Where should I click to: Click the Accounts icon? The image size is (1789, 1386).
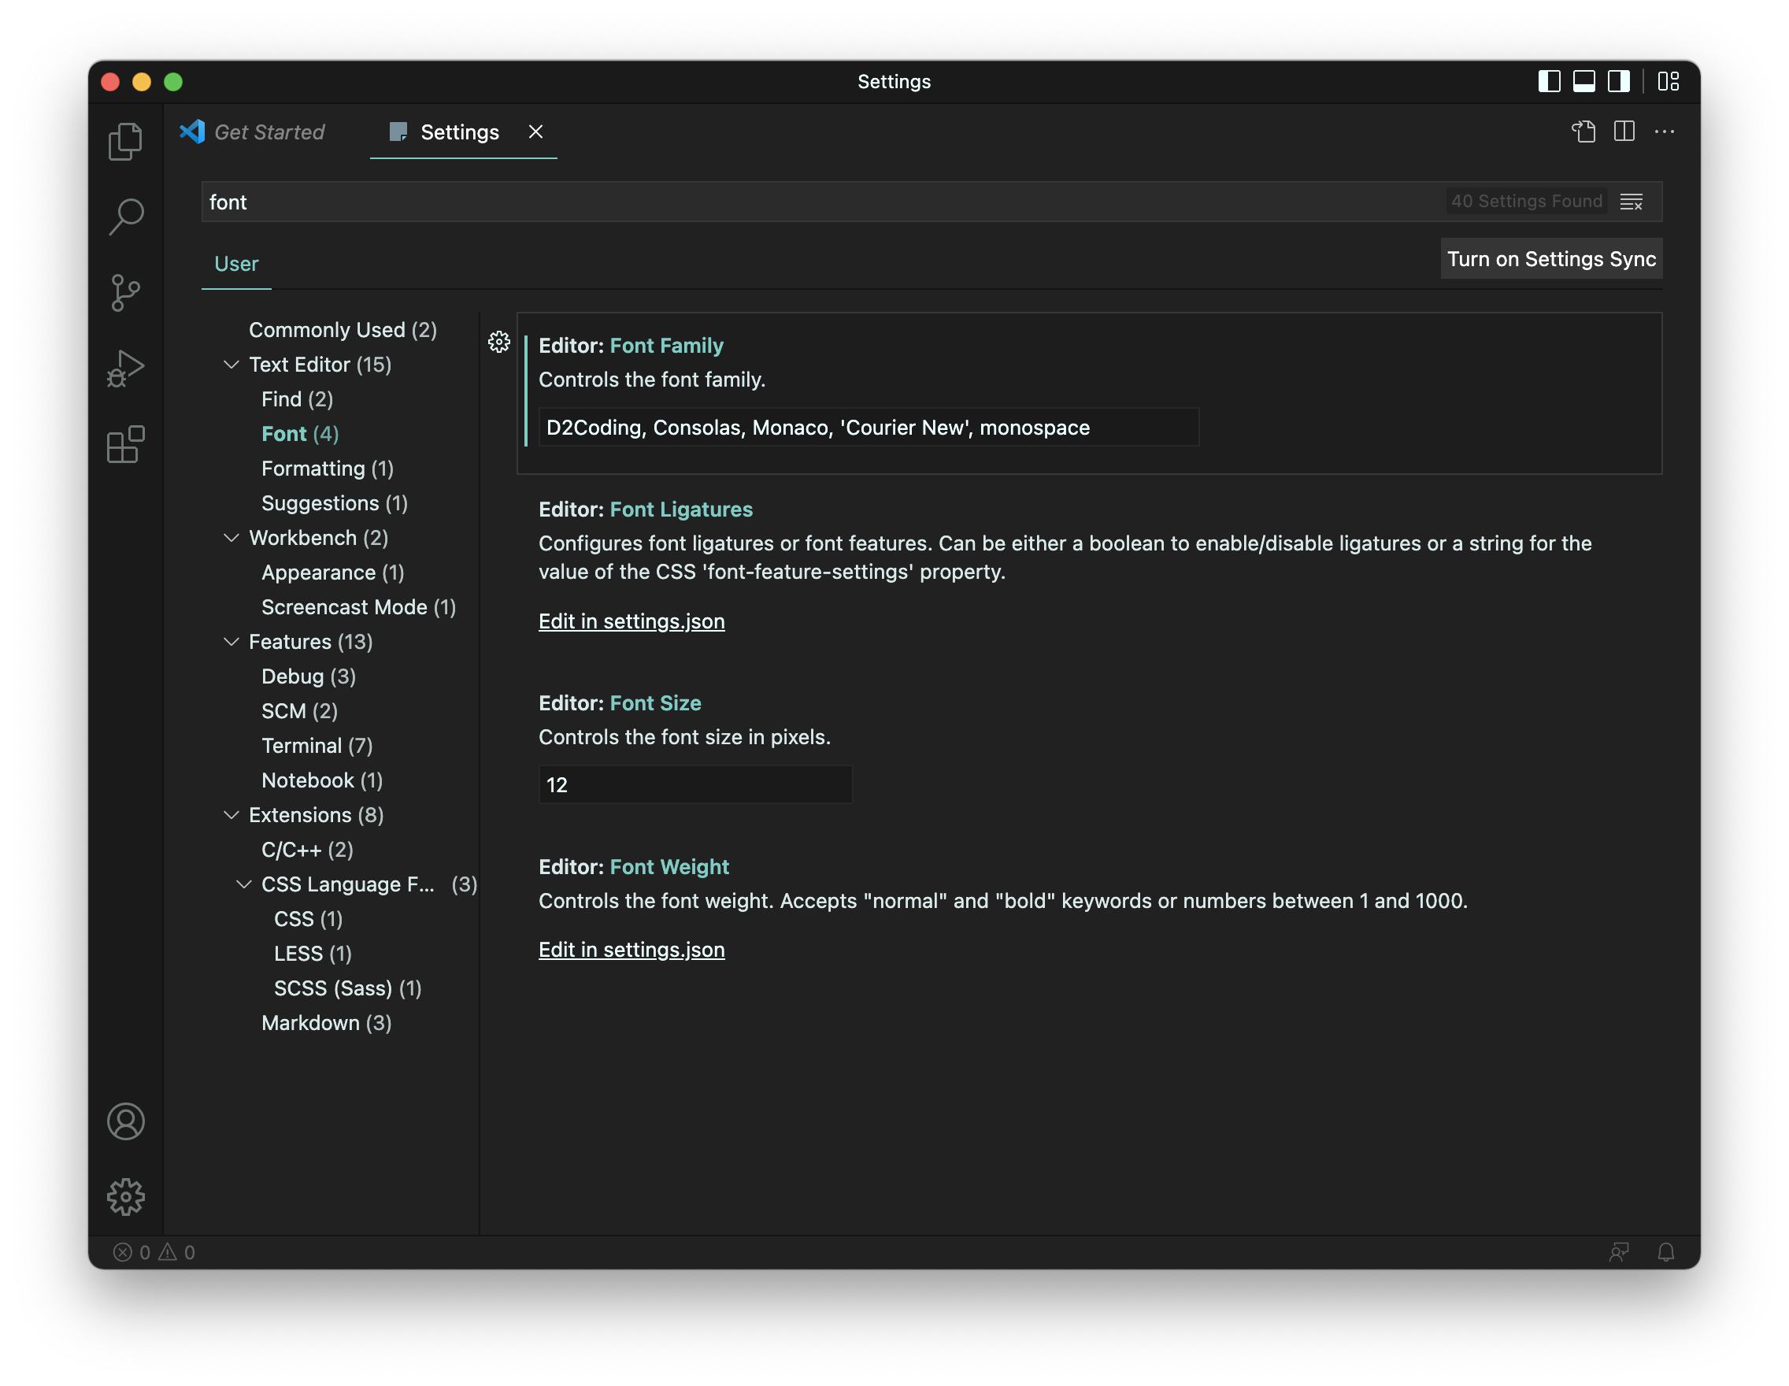coord(125,1121)
